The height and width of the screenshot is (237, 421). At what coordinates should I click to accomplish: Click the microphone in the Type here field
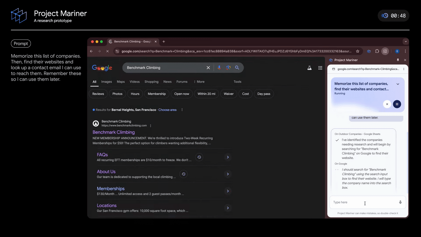click(x=400, y=202)
